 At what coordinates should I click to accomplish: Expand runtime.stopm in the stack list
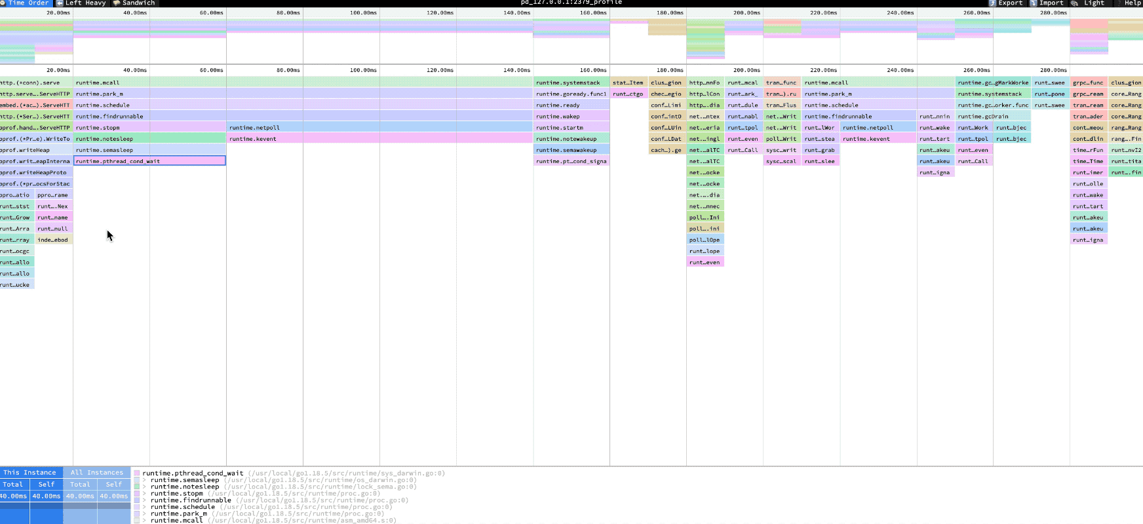coord(144,493)
